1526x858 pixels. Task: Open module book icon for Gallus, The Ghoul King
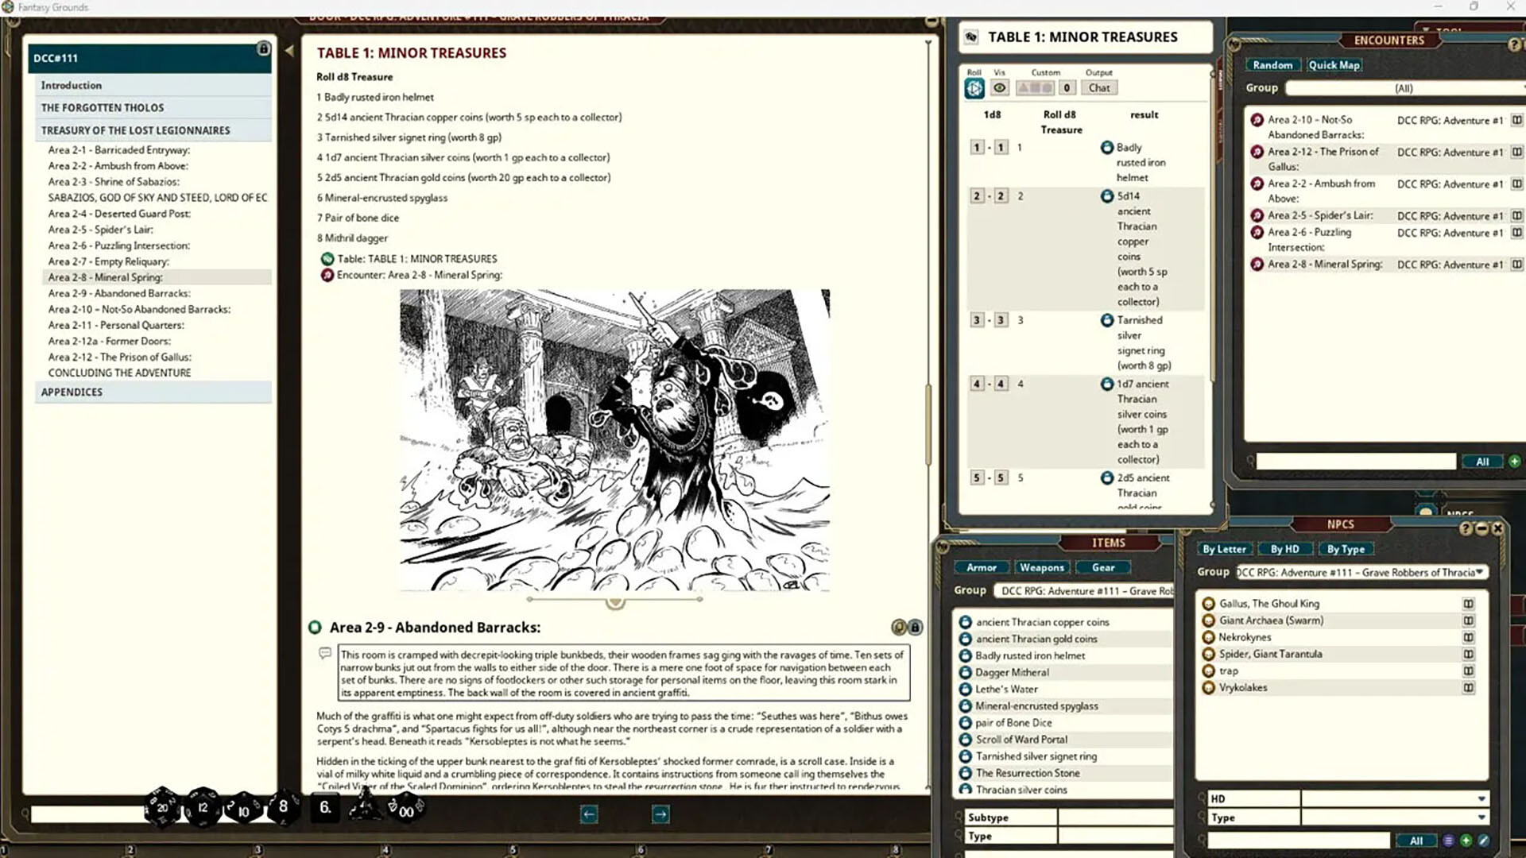(x=1468, y=604)
